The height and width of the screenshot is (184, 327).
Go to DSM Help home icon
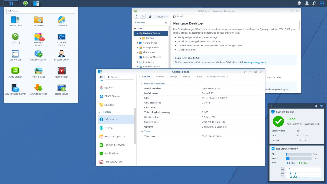pos(150,16)
